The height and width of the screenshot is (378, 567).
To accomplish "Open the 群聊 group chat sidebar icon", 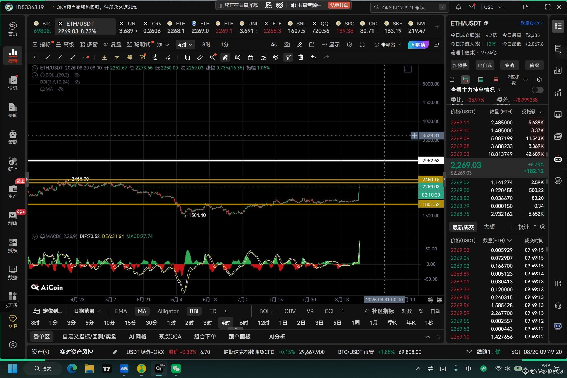I will [x=13, y=218].
